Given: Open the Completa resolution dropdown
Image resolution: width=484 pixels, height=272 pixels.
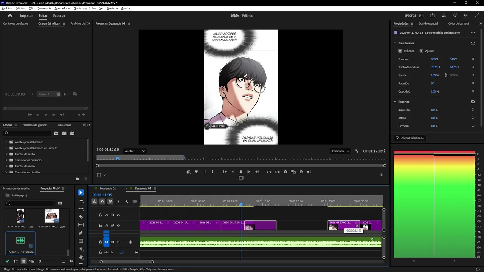Looking at the screenshot, I should [x=340, y=151].
